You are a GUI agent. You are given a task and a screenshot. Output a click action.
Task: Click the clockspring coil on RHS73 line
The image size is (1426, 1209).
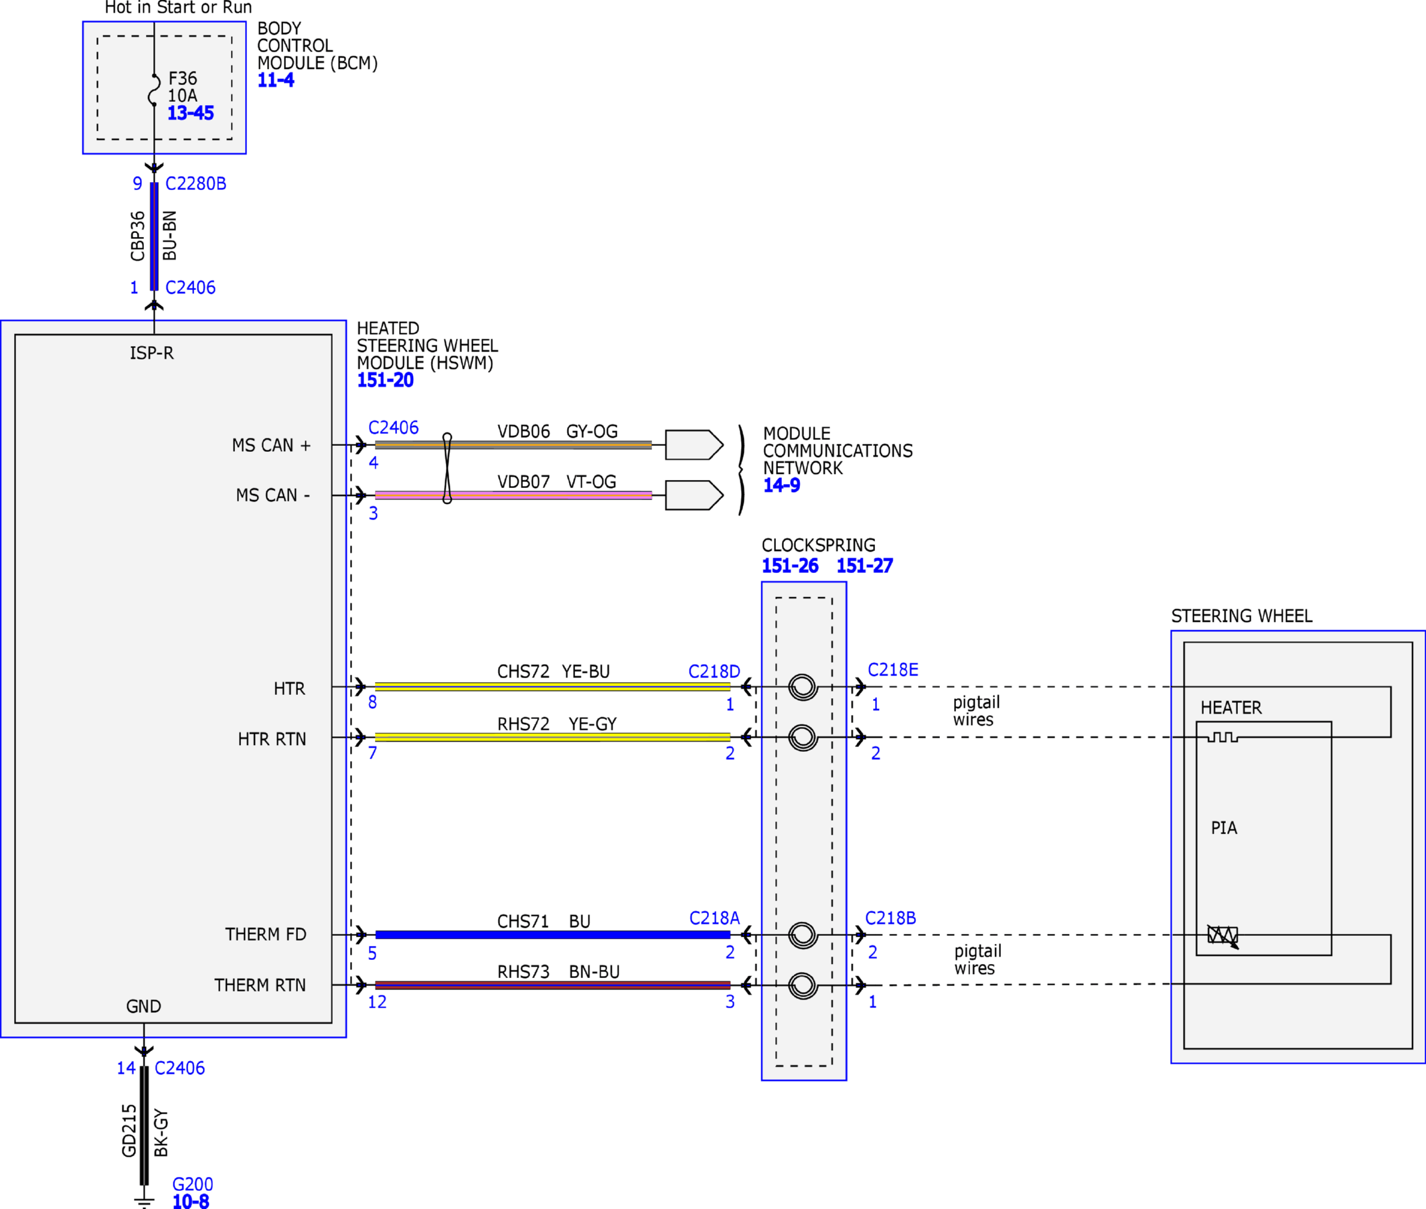click(x=803, y=985)
